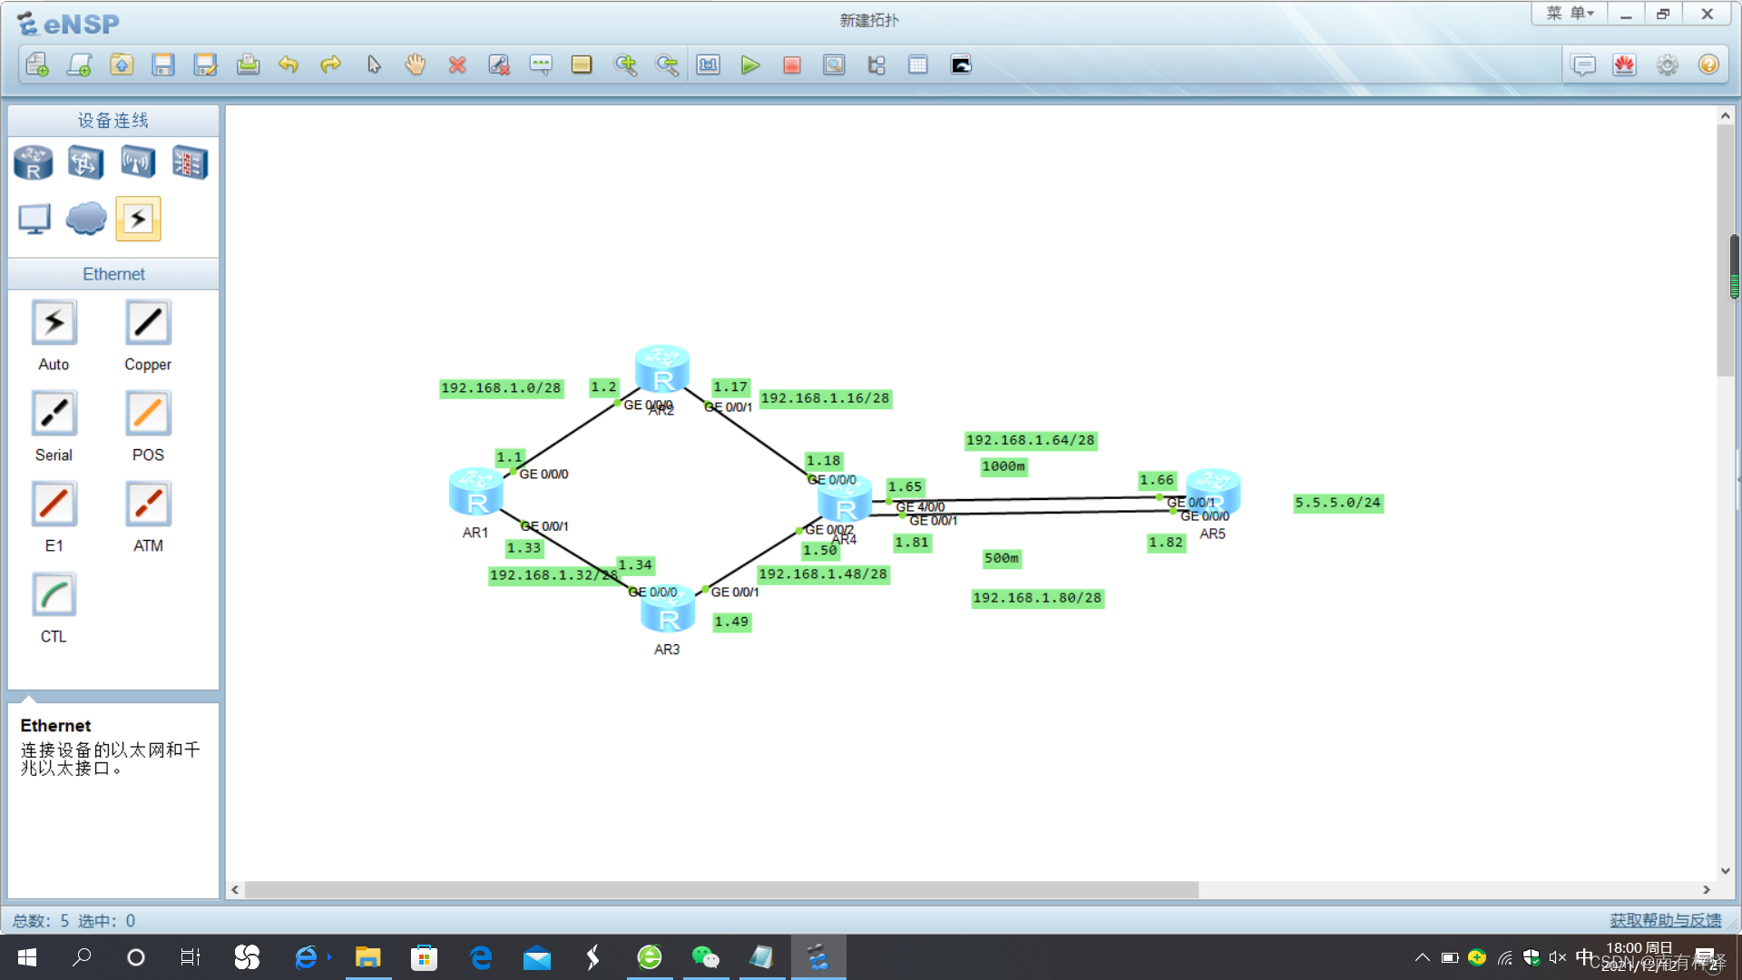The image size is (1742, 980).
Task: Open the help question mark icon
Action: pos(1708,64)
